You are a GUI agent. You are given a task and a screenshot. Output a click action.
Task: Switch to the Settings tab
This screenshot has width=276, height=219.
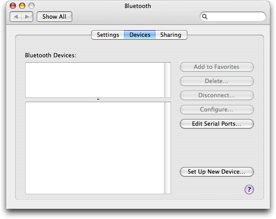pos(108,35)
